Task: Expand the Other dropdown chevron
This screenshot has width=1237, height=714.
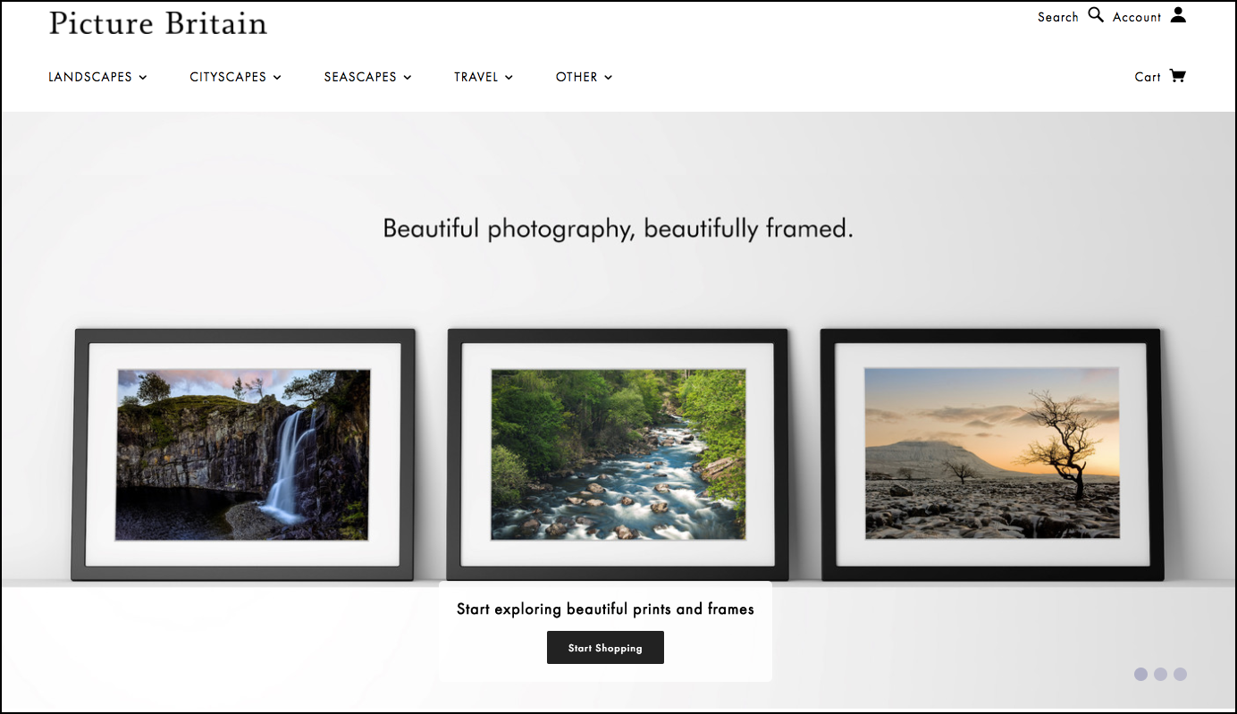Action: [609, 78]
